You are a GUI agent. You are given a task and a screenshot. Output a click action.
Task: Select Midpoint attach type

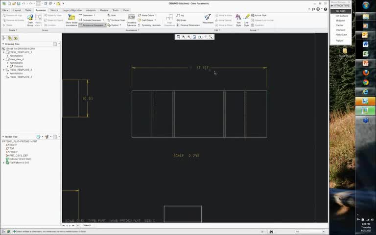click(x=341, y=21)
